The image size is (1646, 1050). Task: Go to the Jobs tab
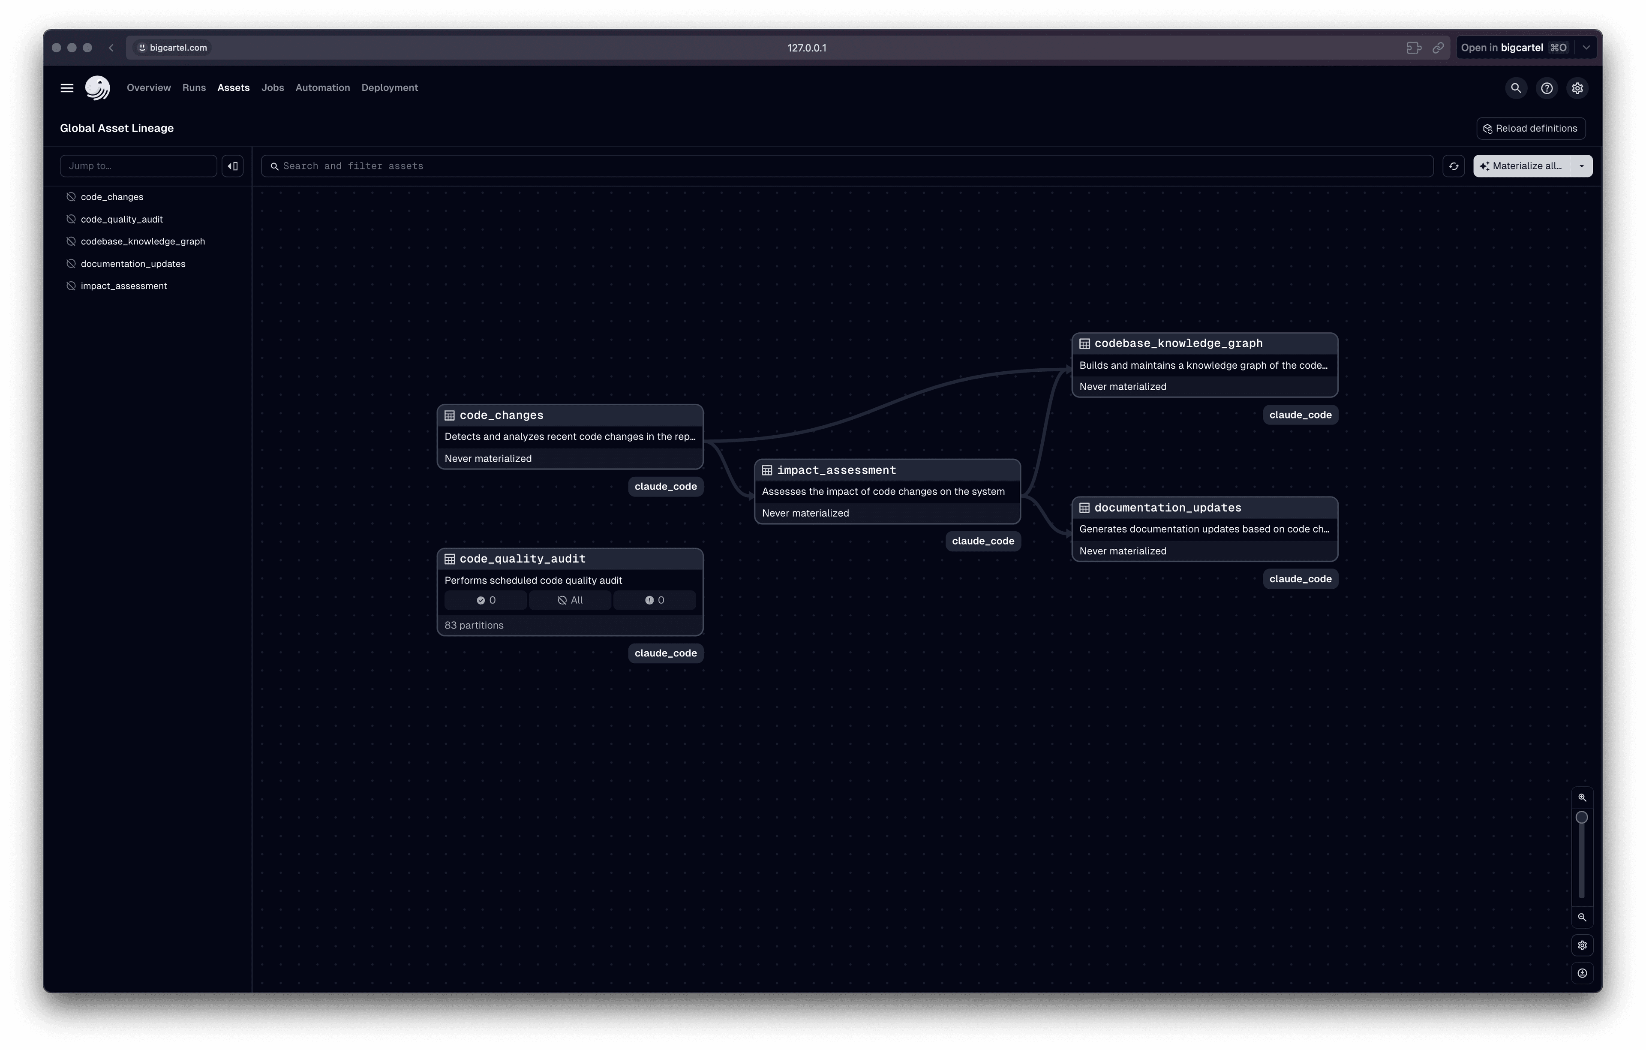pyautogui.click(x=273, y=88)
